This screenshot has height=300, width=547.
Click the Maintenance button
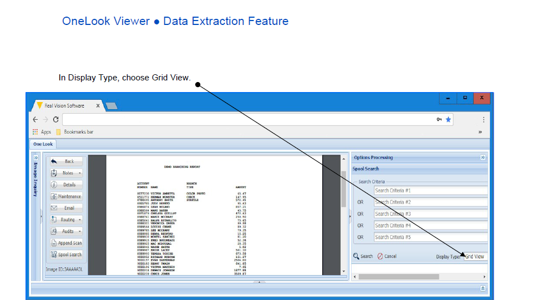(66, 196)
